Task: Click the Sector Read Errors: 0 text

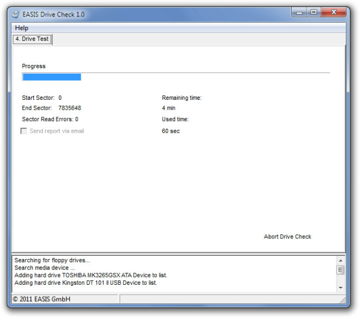Action: click(x=50, y=119)
